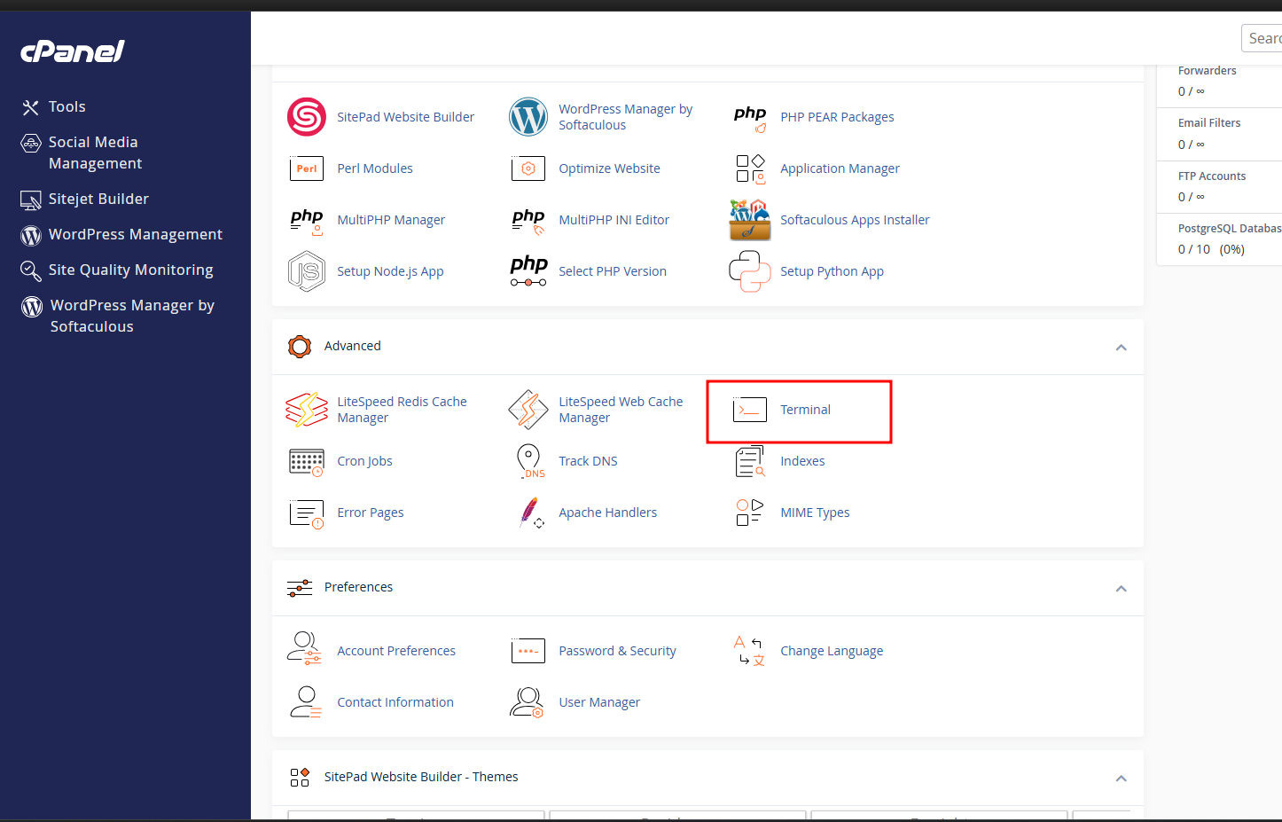Open the Perl Modules link
The image size is (1282, 822).
[x=375, y=168]
